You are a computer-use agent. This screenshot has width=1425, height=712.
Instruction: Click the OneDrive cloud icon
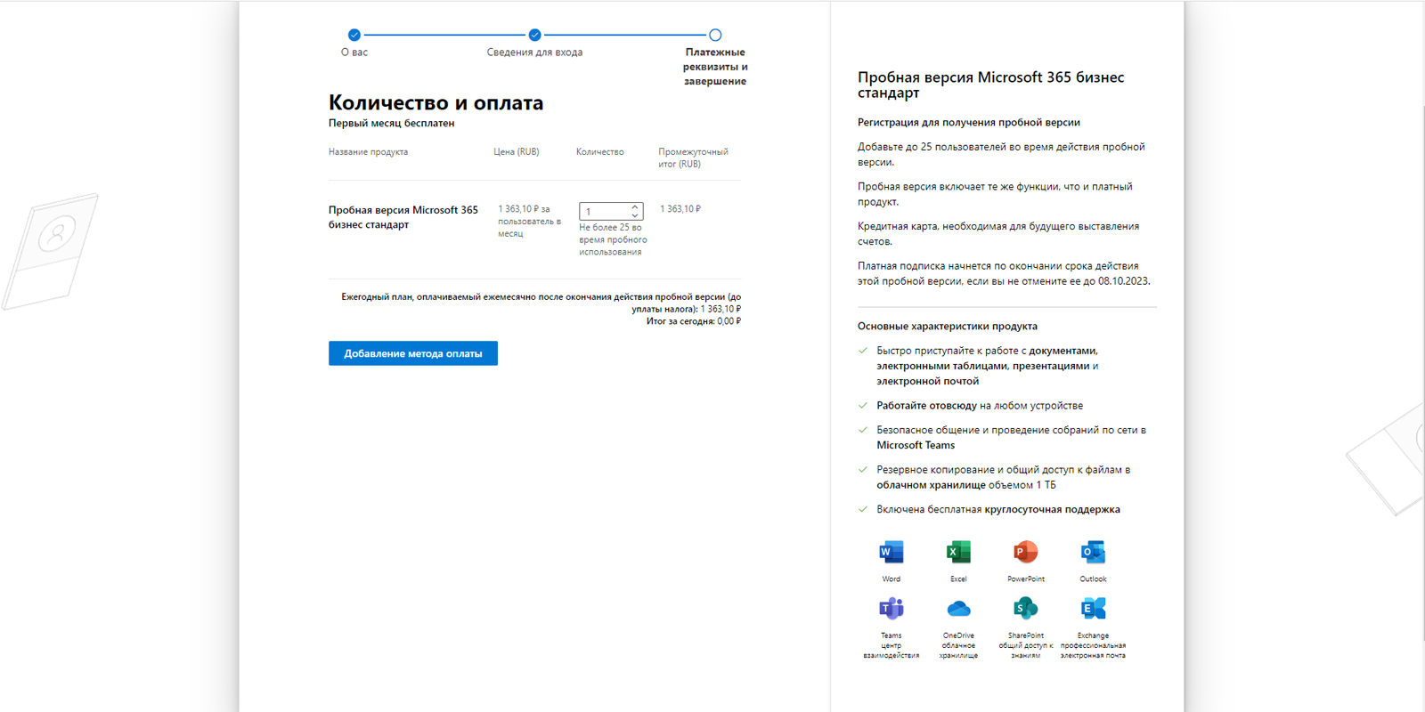[x=958, y=609]
